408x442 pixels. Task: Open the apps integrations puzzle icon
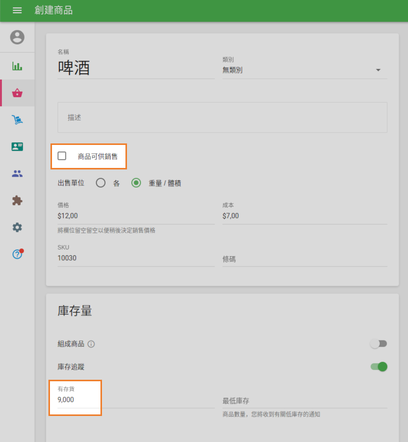point(17,200)
